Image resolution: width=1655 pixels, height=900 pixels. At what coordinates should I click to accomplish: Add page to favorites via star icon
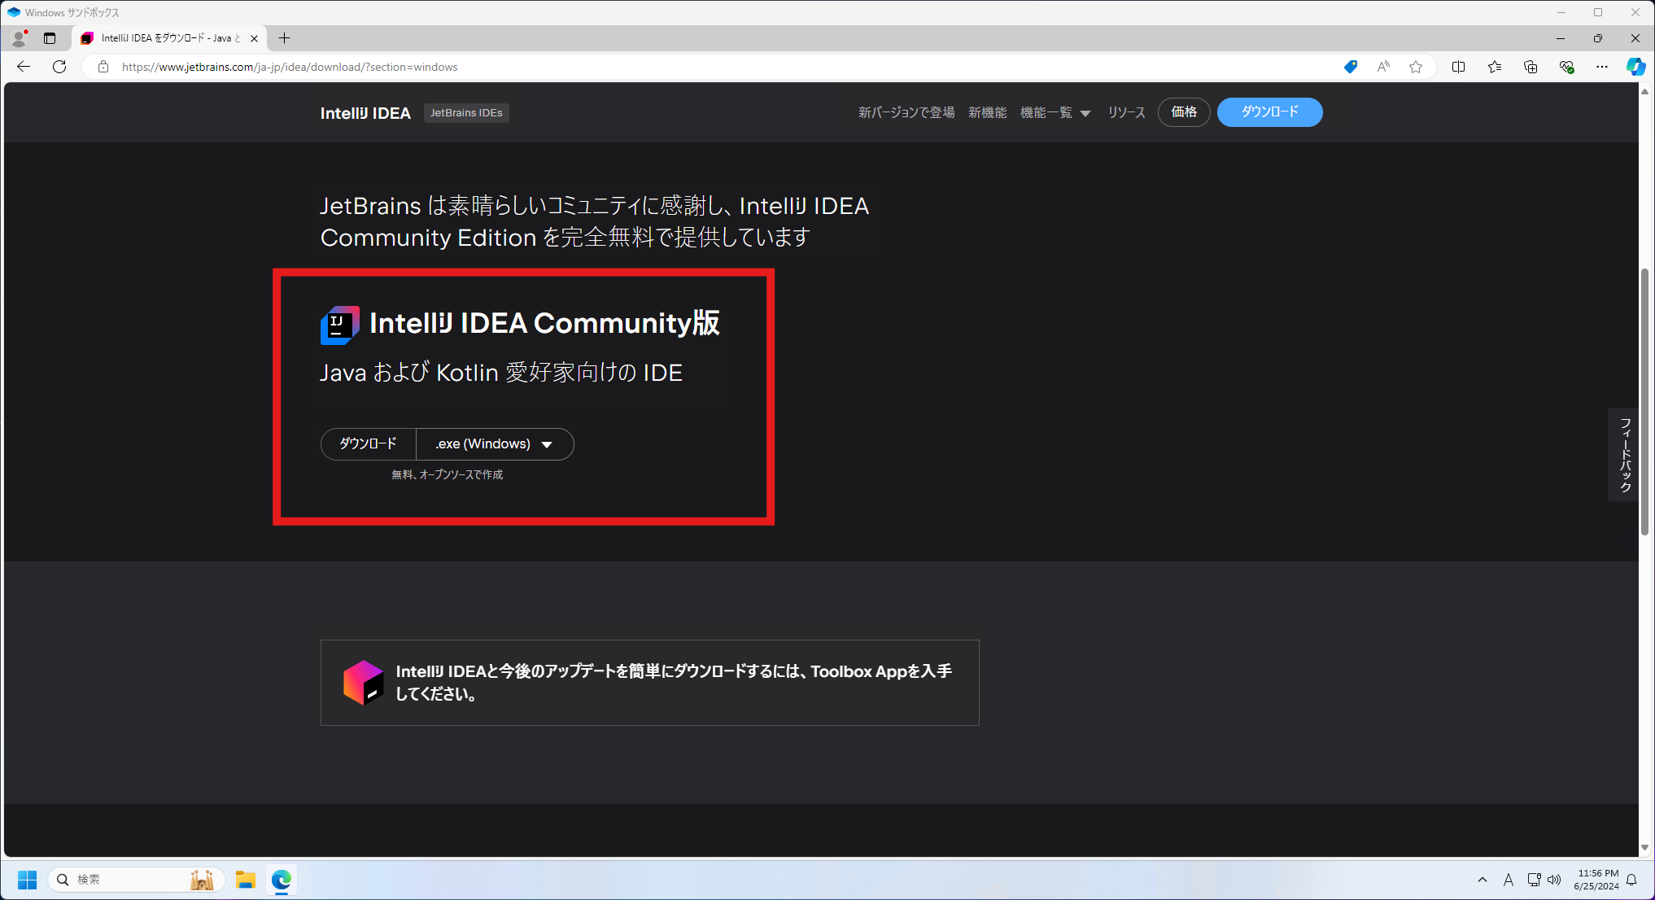pos(1417,67)
